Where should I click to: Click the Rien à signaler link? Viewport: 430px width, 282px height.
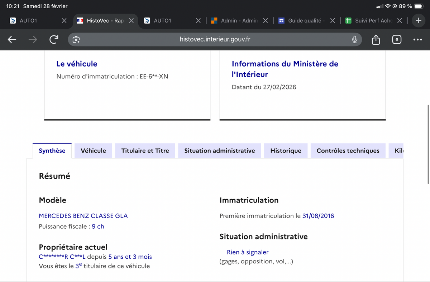248,252
